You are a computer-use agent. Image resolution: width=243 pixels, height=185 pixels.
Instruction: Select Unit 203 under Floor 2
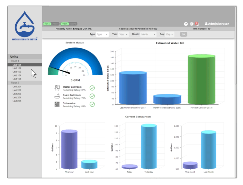17,94
